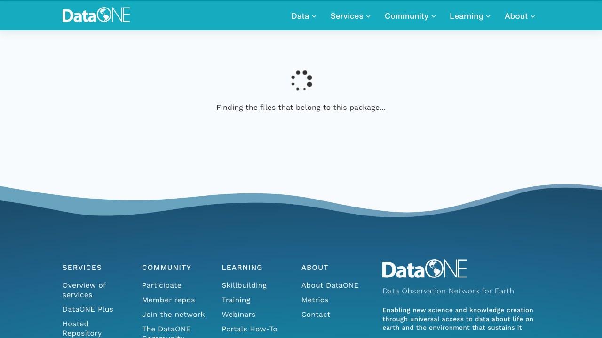This screenshot has width=602, height=338.
Task: Open the Webinars footer link
Action: (238, 315)
